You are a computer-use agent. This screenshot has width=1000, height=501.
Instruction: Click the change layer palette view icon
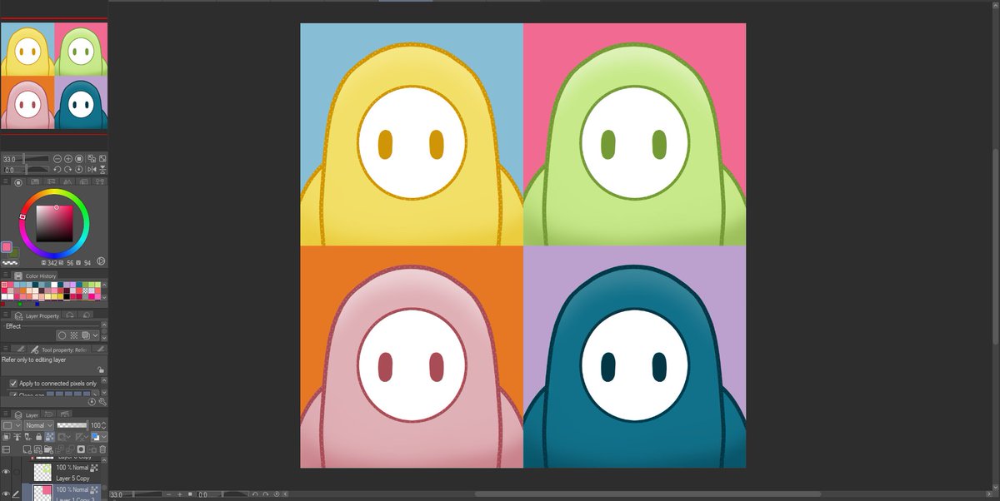6,449
